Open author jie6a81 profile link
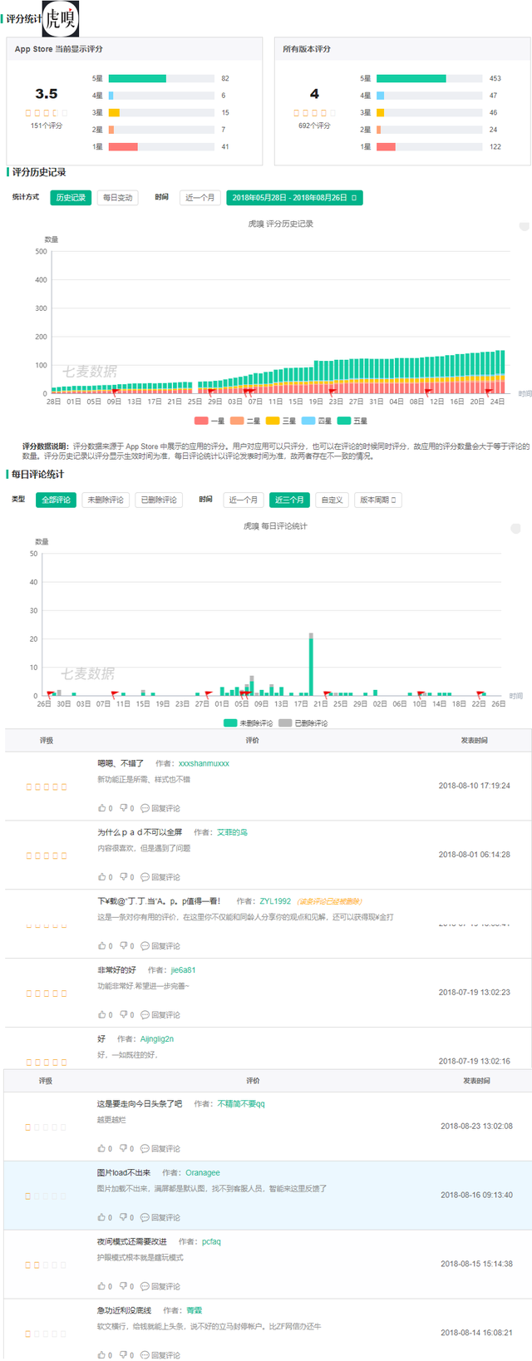 (183, 970)
